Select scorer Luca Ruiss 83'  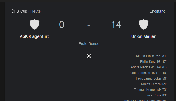[x=156, y=95]
